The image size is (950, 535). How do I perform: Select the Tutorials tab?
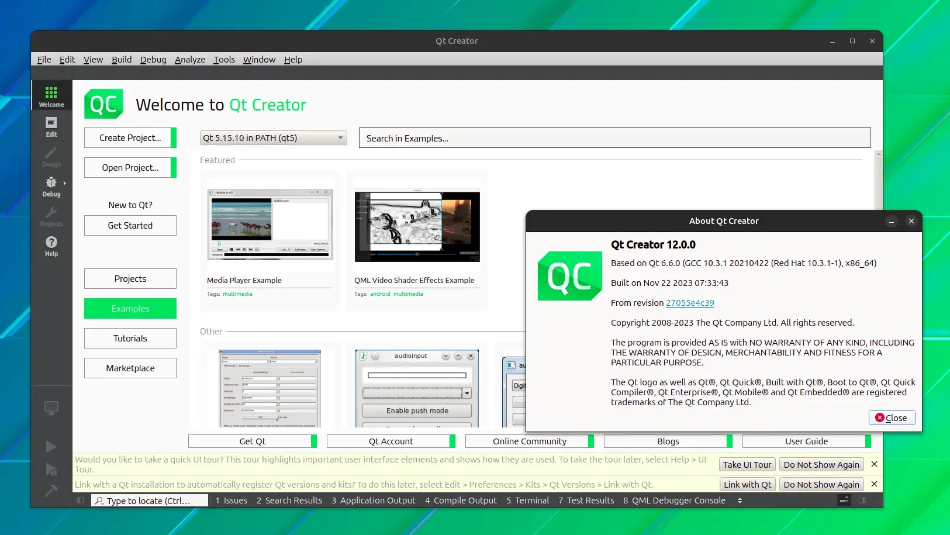130,339
